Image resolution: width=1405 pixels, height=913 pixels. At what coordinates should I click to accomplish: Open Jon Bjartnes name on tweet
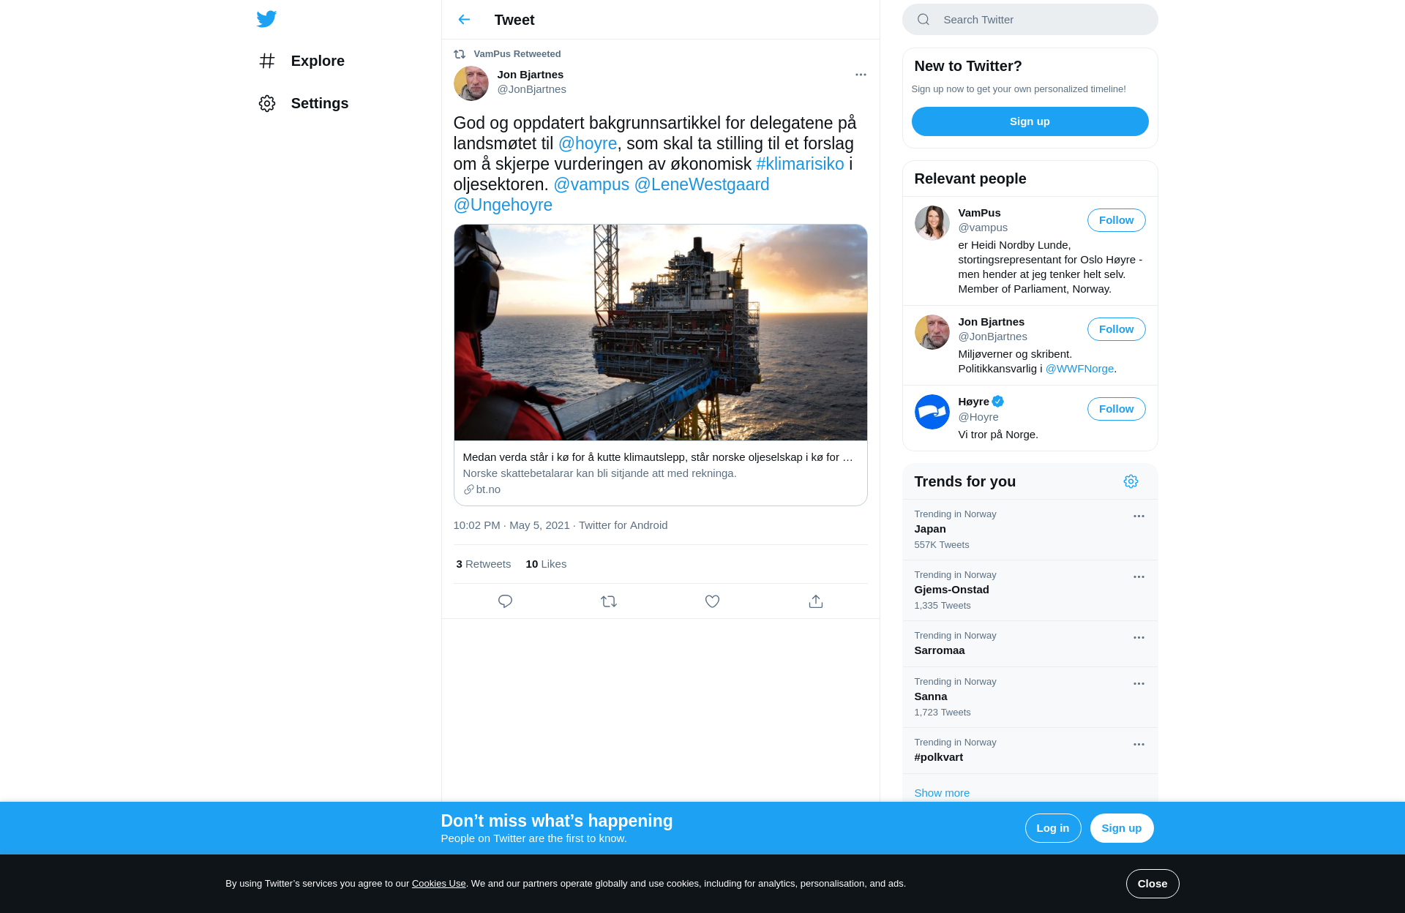[530, 75]
